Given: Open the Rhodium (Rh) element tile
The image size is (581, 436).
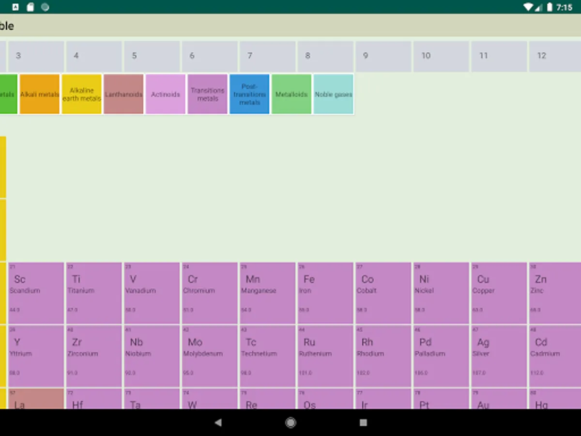Looking at the screenshot, I should 383,356.
